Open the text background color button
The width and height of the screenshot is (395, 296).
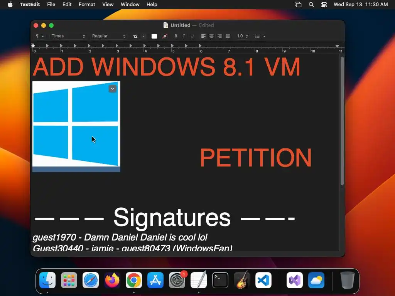pyautogui.click(x=165, y=36)
